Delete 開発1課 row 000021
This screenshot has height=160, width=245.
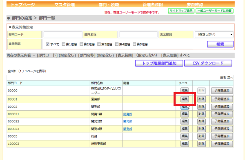(201, 114)
